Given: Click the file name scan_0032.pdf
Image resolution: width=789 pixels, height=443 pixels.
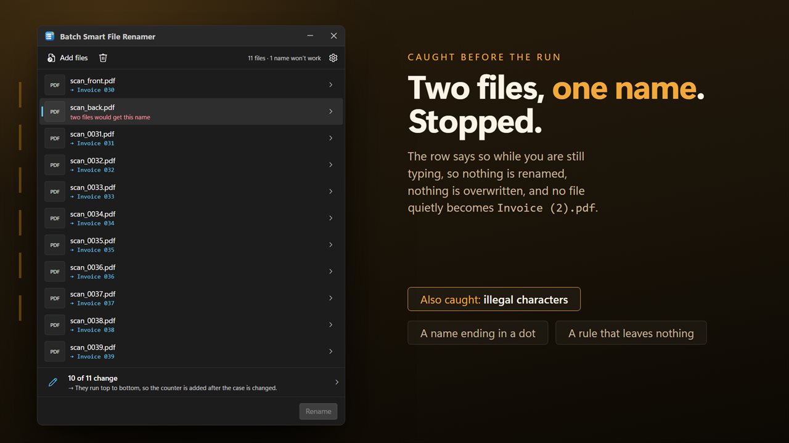Looking at the screenshot, I should pos(92,161).
